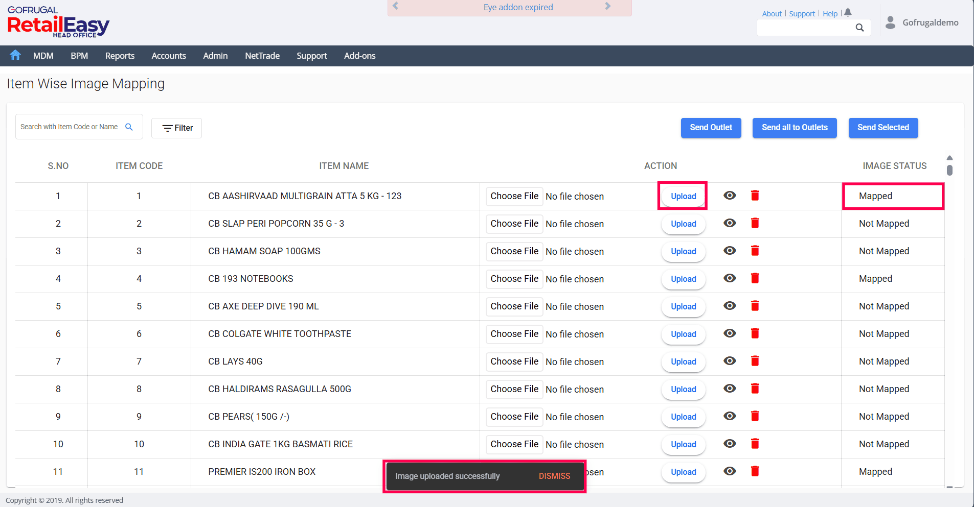View image of CB 193 NOTEBOOKS
This screenshot has width=974, height=507.
click(730, 278)
